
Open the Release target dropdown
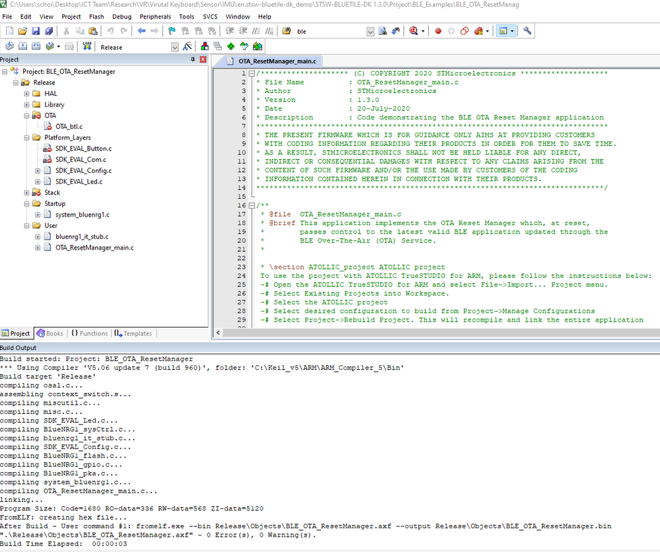(175, 47)
